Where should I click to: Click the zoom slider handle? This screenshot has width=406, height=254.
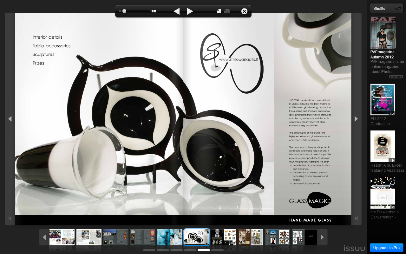pyautogui.click(x=124, y=11)
